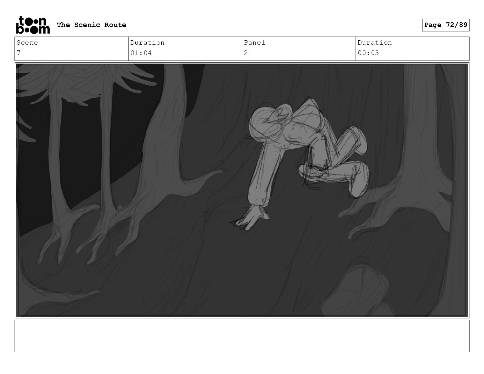484x374 pixels.
Task: Click the 'Scene' header label
Action: pyautogui.click(x=27, y=42)
